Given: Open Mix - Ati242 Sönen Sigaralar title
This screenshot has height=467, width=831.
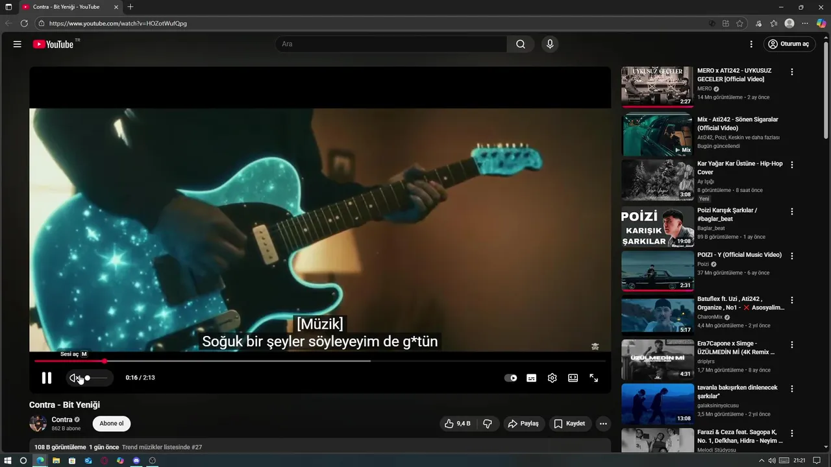Looking at the screenshot, I should pyautogui.click(x=738, y=123).
